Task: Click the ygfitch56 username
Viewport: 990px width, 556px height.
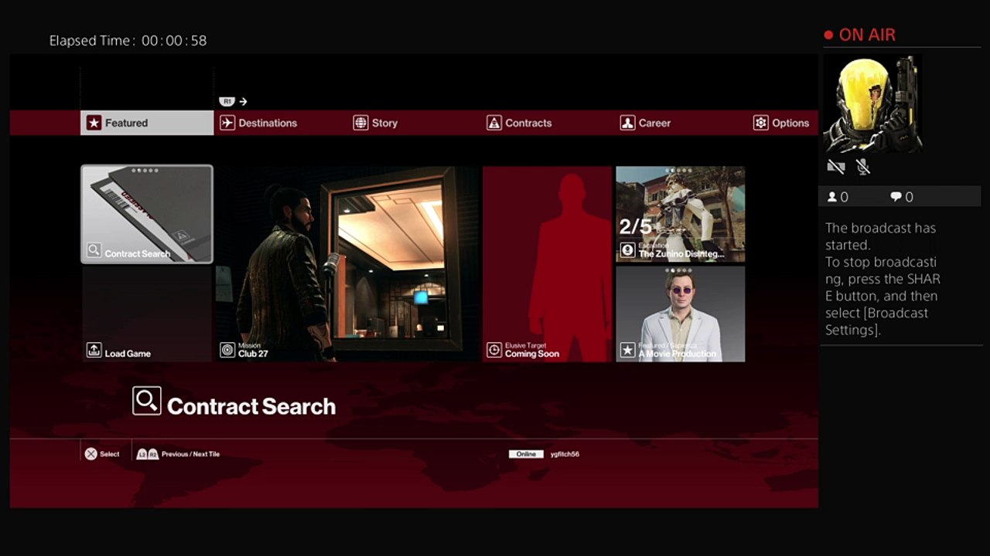Action: [565, 454]
